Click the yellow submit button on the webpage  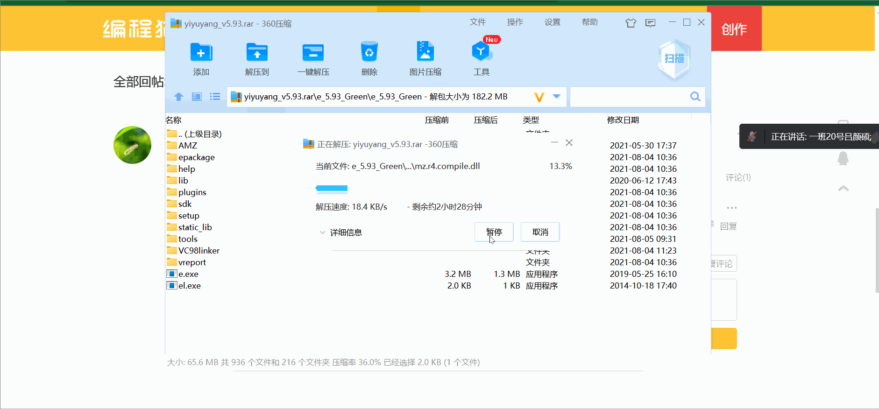pos(724,338)
